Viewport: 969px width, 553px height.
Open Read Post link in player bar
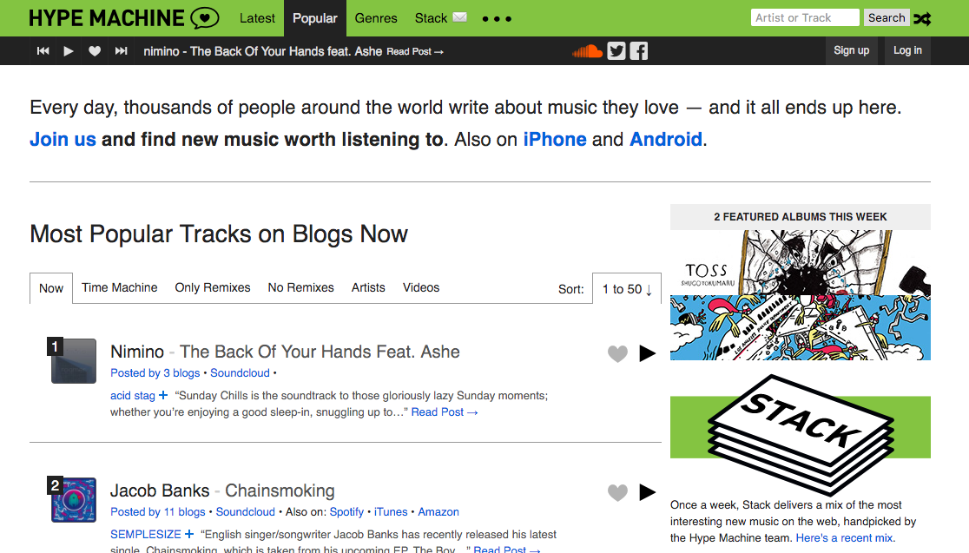tap(415, 52)
